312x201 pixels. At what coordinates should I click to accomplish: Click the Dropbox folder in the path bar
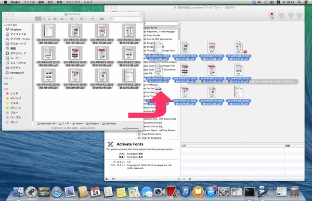coord(93,124)
